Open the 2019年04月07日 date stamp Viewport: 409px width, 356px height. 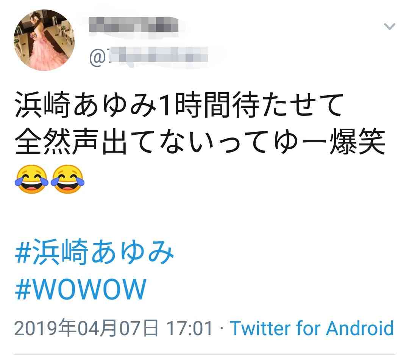[86, 328]
